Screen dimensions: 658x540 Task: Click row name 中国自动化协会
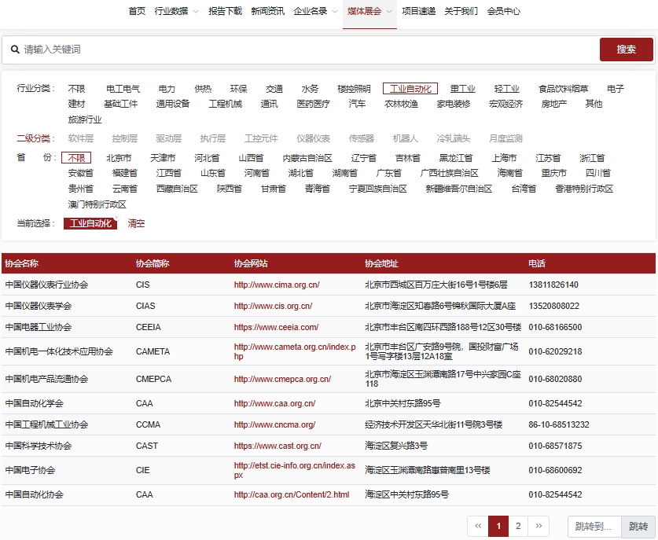[34, 494]
